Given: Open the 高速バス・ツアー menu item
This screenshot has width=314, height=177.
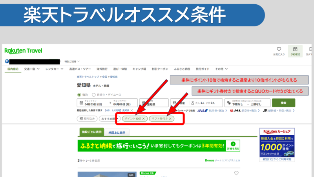Looking at the screenshot, I should (x=80, y=69).
